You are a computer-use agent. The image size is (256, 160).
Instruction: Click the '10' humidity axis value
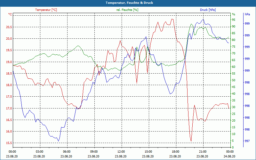(234, 134)
